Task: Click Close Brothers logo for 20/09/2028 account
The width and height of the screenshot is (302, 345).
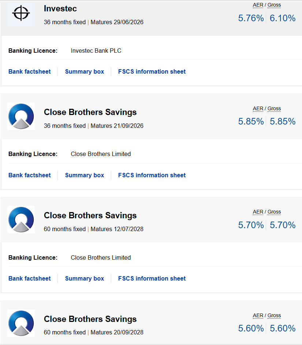Action: pos(21,323)
